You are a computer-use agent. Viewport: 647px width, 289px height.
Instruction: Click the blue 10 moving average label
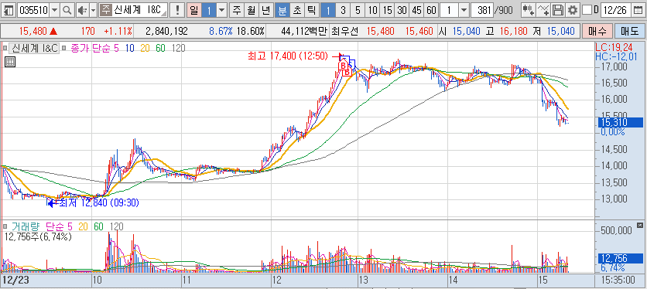point(129,48)
